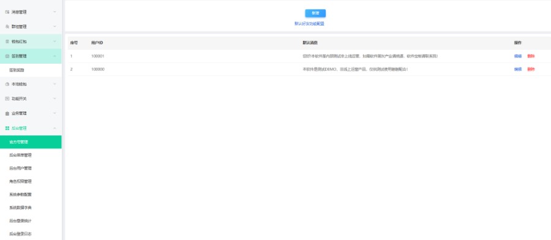The width and height of the screenshot is (551, 240).
Task: Select the highlighted 官方号管理 menu item
Action: pos(31,142)
